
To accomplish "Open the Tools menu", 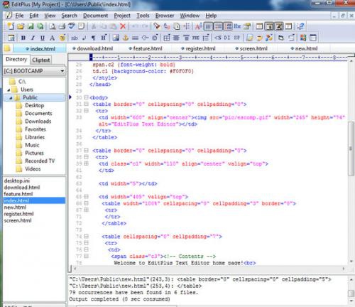I will [143, 16].
